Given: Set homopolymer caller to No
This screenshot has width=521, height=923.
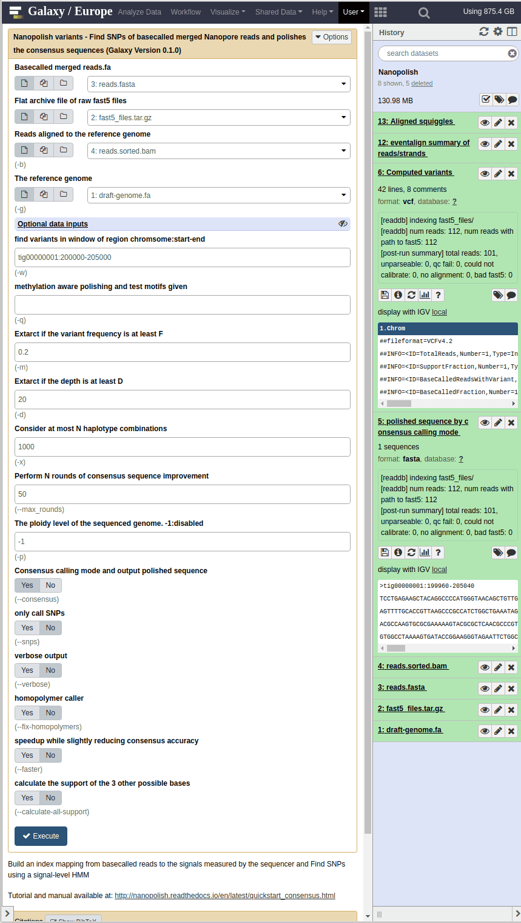Looking at the screenshot, I should pyautogui.click(x=50, y=713).
